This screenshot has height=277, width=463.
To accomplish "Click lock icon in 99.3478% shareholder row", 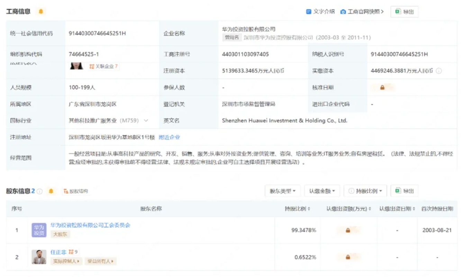I will coord(348,230).
